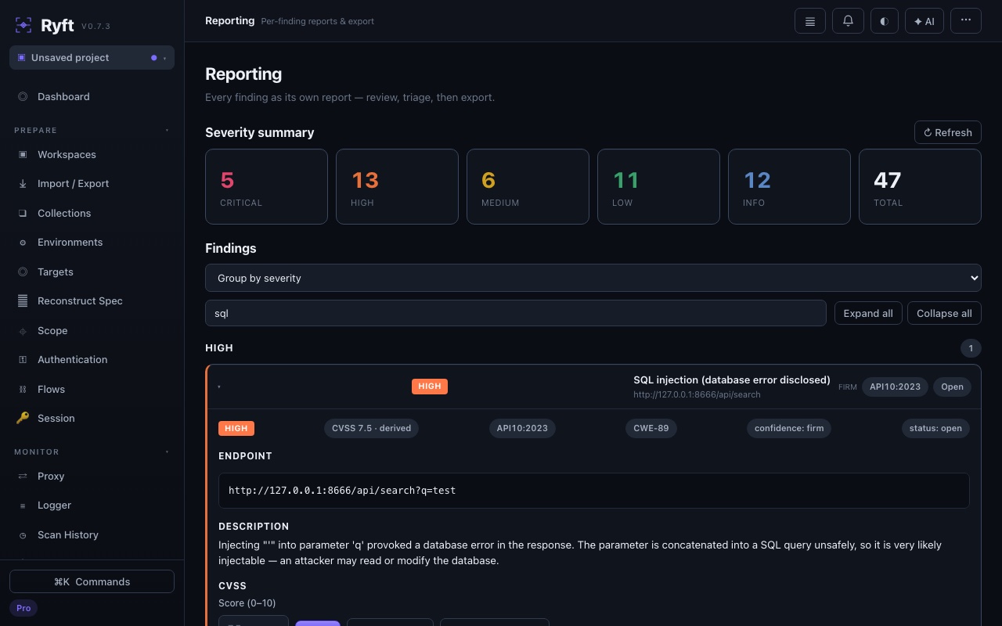Screen dimensions: 1002x626
Task: Click the Expand all button
Action: click(x=868, y=313)
